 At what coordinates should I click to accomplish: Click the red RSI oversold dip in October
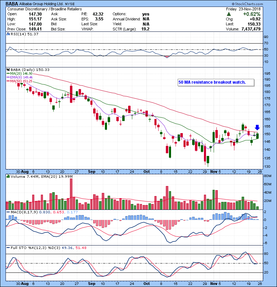coord(167,57)
